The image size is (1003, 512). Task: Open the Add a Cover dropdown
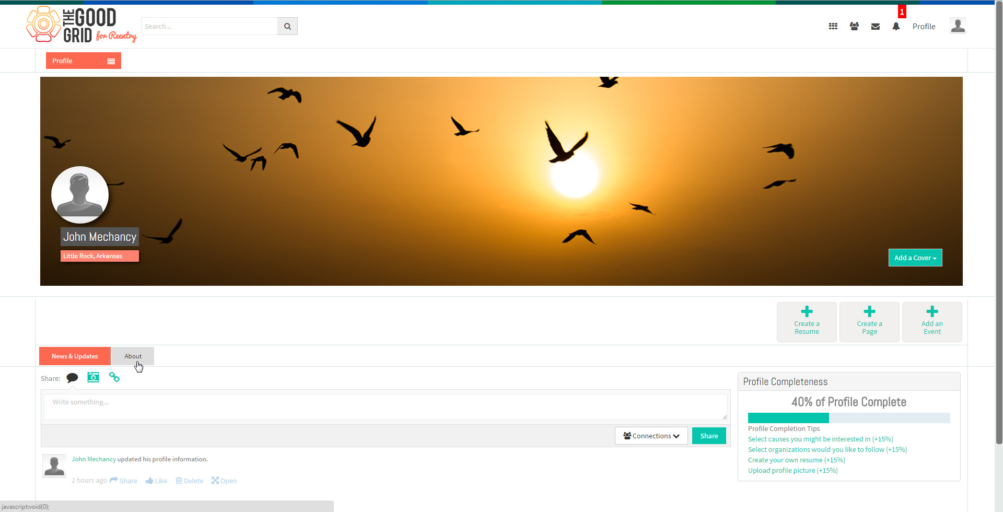click(x=915, y=258)
